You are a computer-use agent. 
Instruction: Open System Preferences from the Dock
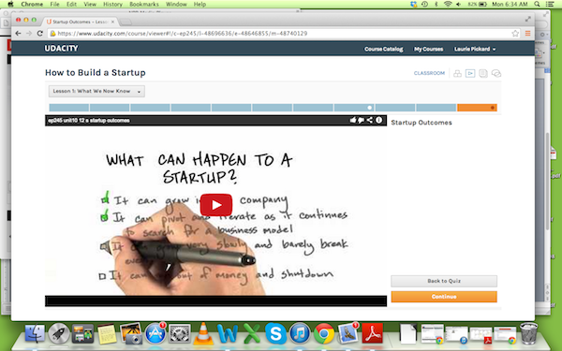pos(179,333)
